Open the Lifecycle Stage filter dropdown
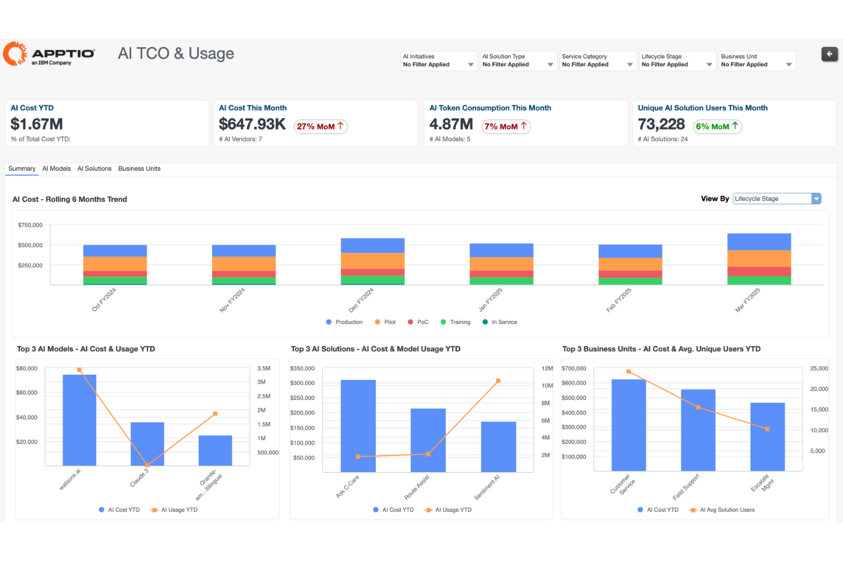The height and width of the screenshot is (562, 843). (677, 61)
